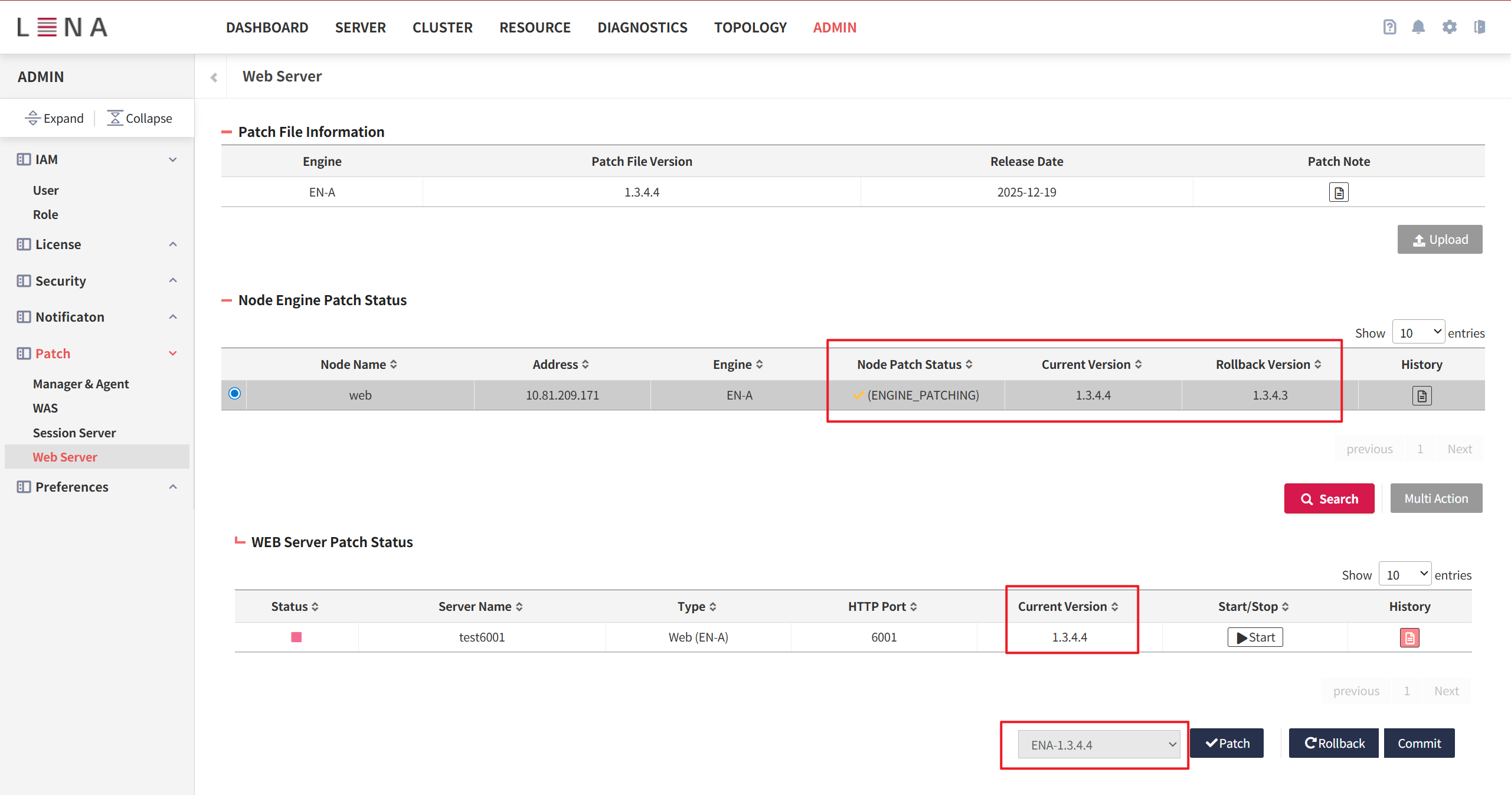The width and height of the screenshot is (1511, 795).
Task: Collapse all sidebar menus
Action: [x=140, y=119]
